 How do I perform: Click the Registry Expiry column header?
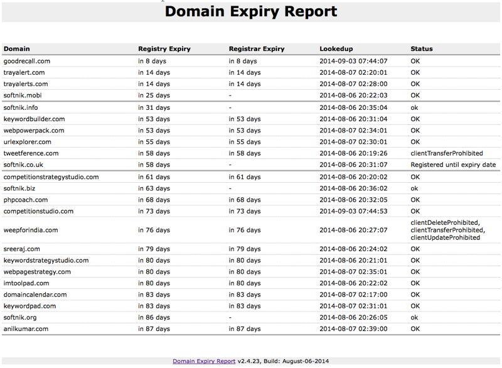pyautogui.click(x=164, y=49)
